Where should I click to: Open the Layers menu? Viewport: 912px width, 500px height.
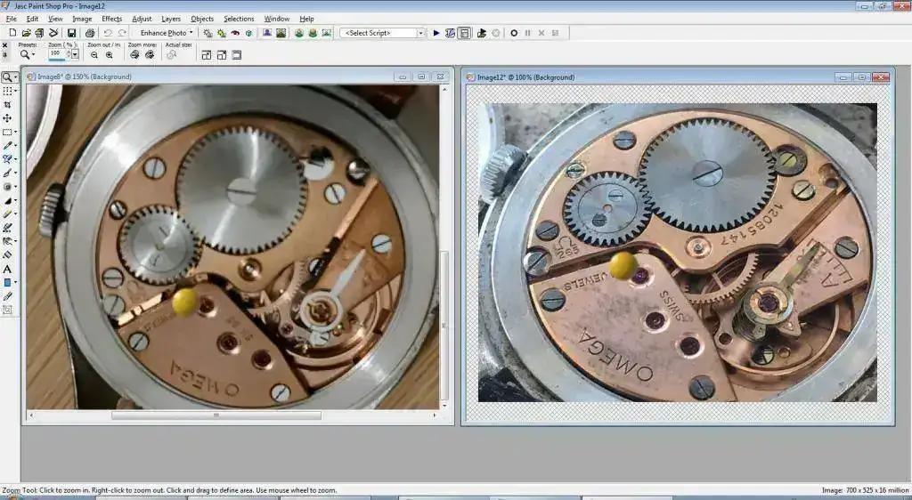(x=171, y=19)
